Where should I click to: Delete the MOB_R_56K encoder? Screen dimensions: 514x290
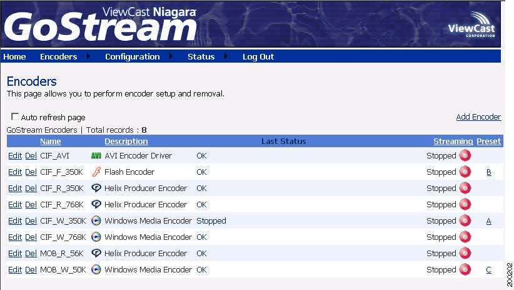point(31,253)
